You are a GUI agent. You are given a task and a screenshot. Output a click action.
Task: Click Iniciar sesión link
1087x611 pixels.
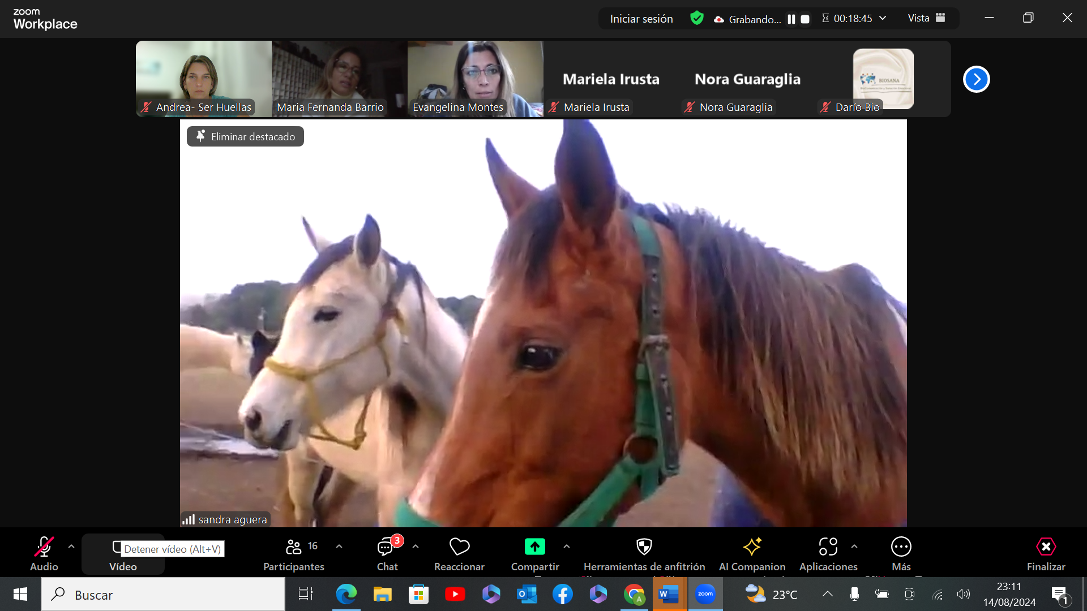tap(641, 19)
